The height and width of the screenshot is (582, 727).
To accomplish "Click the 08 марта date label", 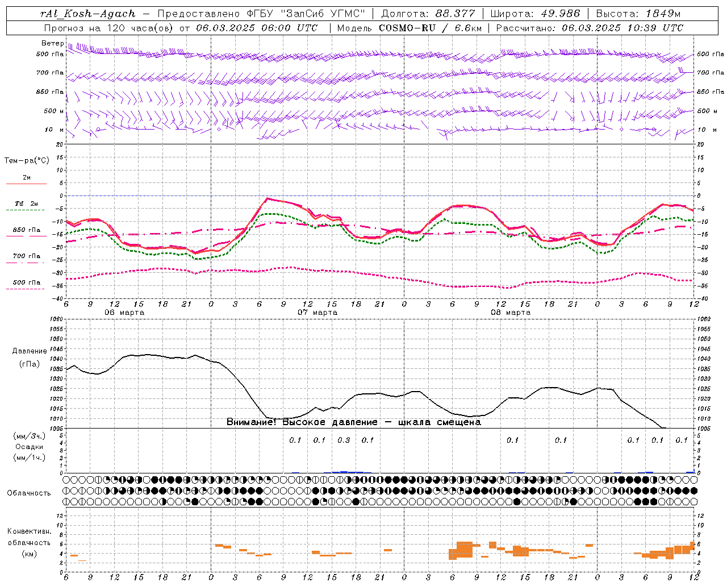I will tap(511, 313).
